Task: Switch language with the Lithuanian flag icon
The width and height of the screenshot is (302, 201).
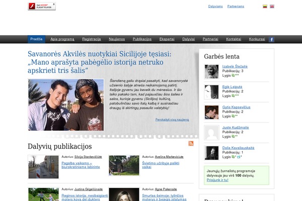Action: (265, 7)
